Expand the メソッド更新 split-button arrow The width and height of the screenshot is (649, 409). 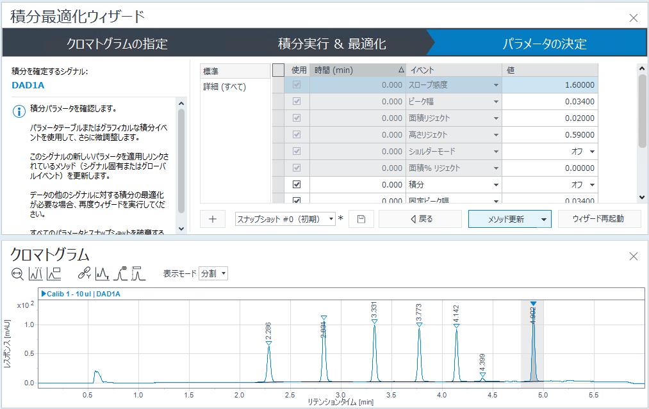(x=544, y=219)
